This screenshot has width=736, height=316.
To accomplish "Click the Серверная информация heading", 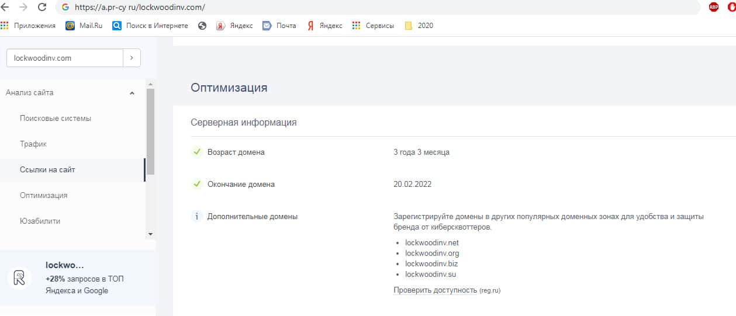I will pyautogui.click(x=244, y=123).
